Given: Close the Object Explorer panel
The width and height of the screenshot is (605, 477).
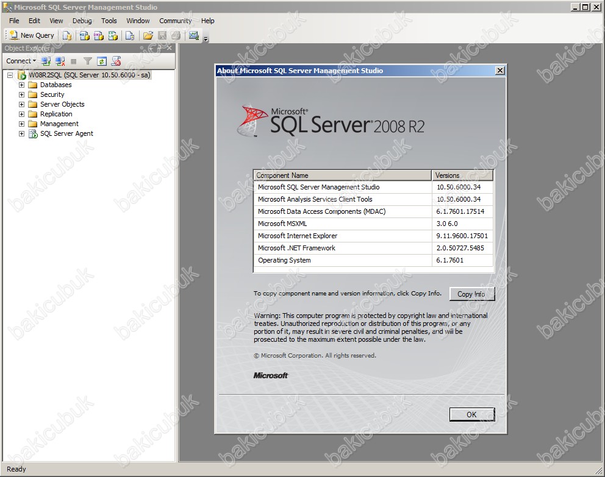Looking at the screenshot, I should pos(169,48).
